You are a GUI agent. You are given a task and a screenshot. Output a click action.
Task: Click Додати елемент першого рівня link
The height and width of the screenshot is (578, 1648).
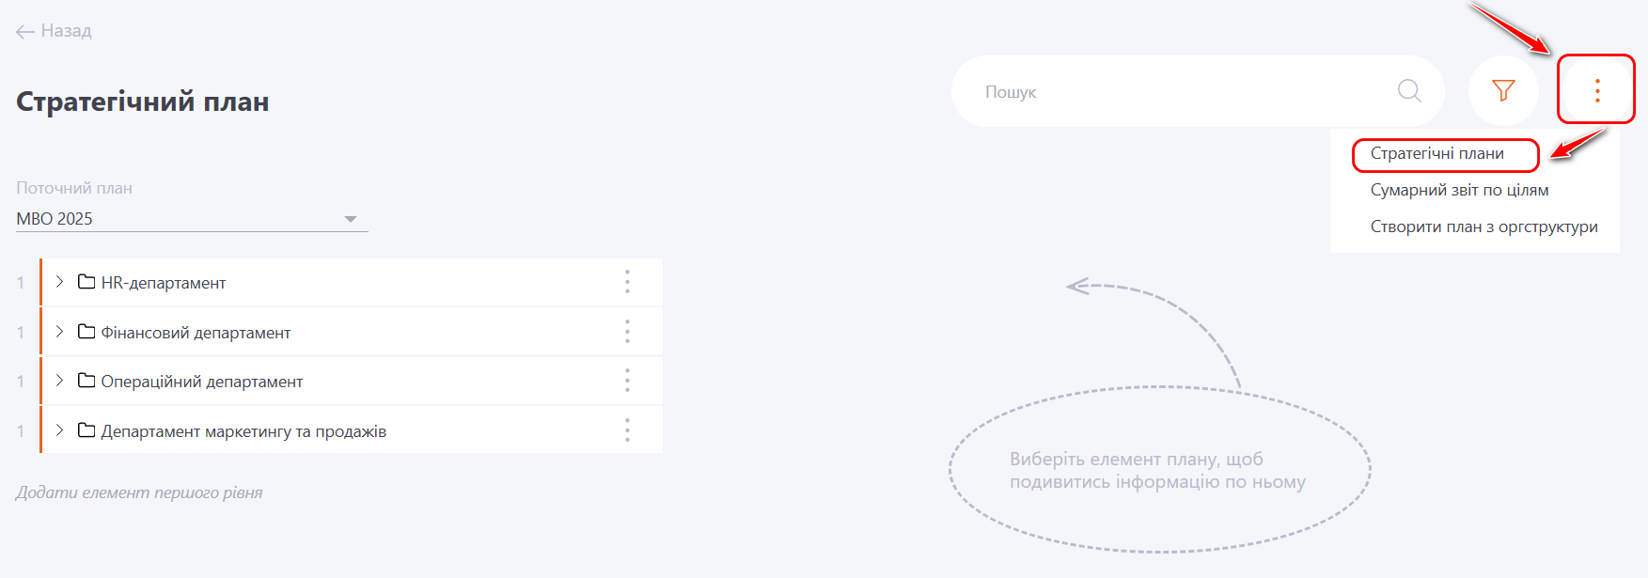click(x=139, y=492)
